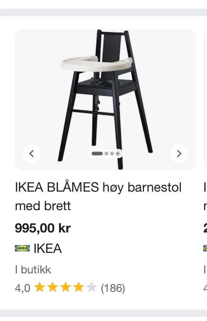Click the third yellow rating star

[66, 287]
